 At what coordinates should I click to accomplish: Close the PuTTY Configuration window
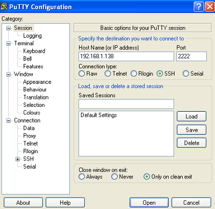210,6
